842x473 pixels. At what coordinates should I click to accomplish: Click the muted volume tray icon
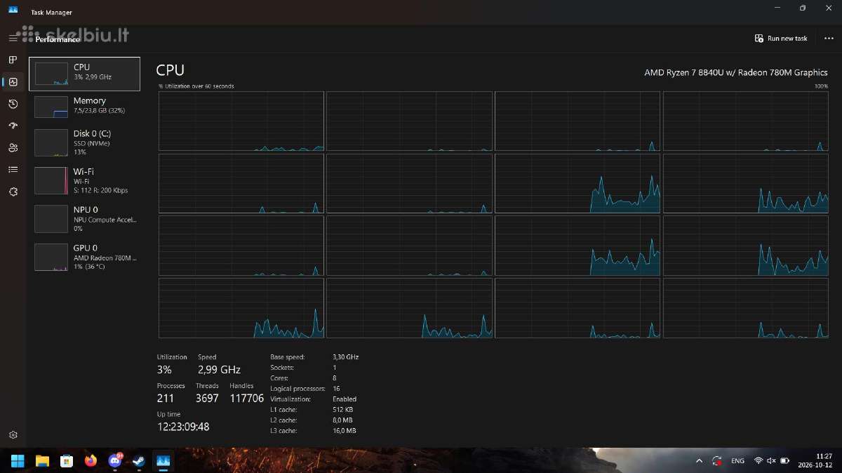pos(771,461)
